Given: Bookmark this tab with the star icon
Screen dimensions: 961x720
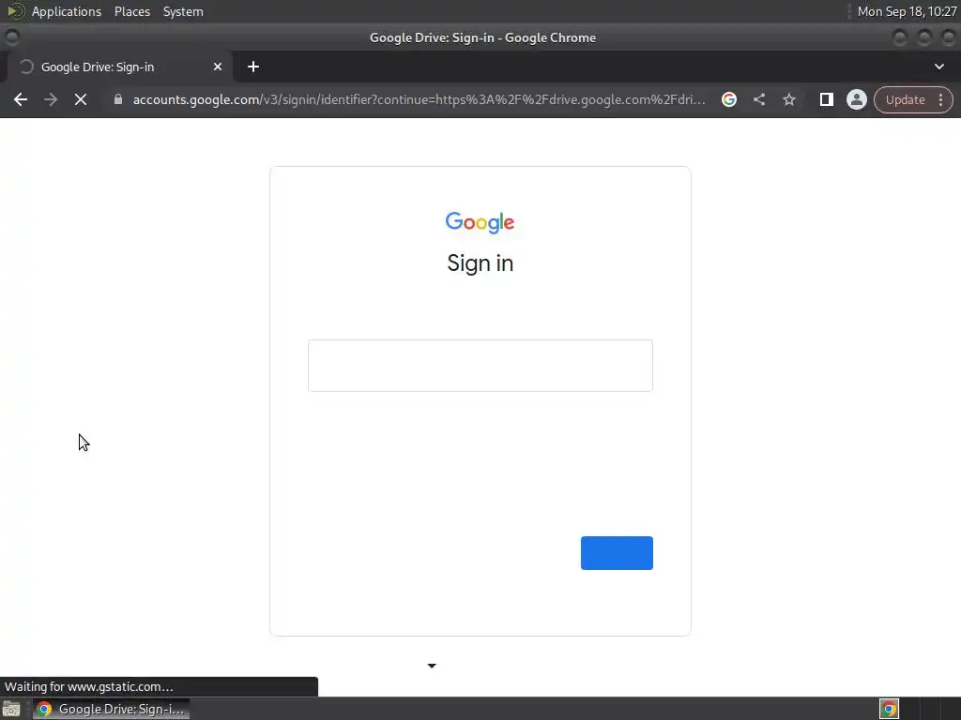Looking at the screenshot, I should click(788, 99).
